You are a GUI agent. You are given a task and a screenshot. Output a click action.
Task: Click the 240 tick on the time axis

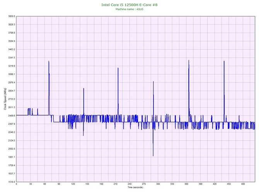[x=129, y=184]
